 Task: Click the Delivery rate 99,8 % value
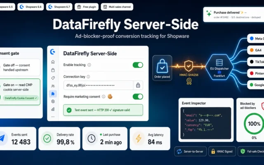(x=66, y=142)
